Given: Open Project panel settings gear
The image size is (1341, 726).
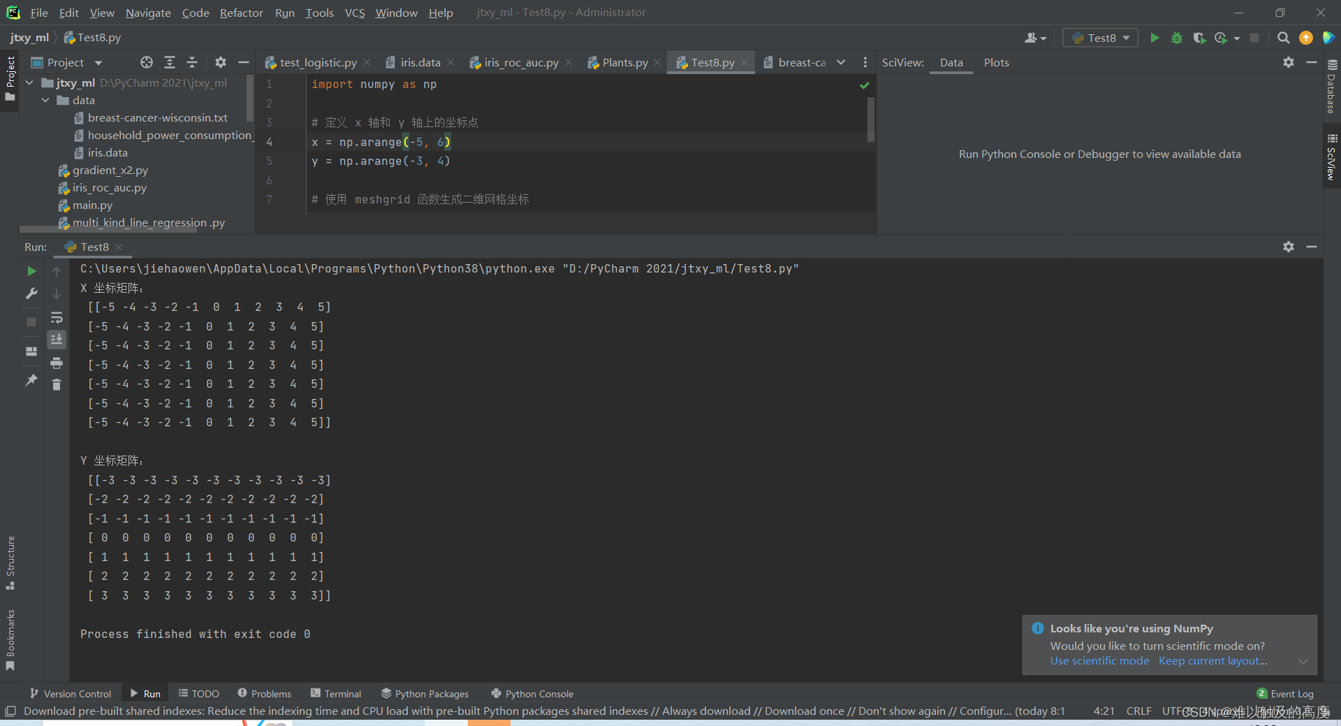Looking at the screenshot, I should click(221, 62).
